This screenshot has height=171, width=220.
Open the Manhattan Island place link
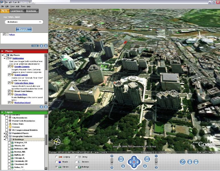click(22, 103)
